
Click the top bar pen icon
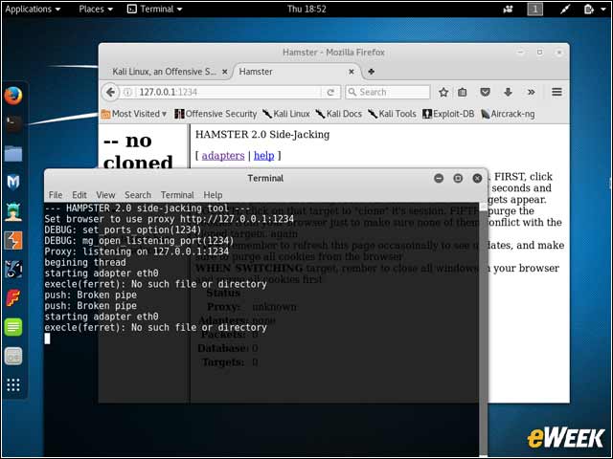coord(564,9)
